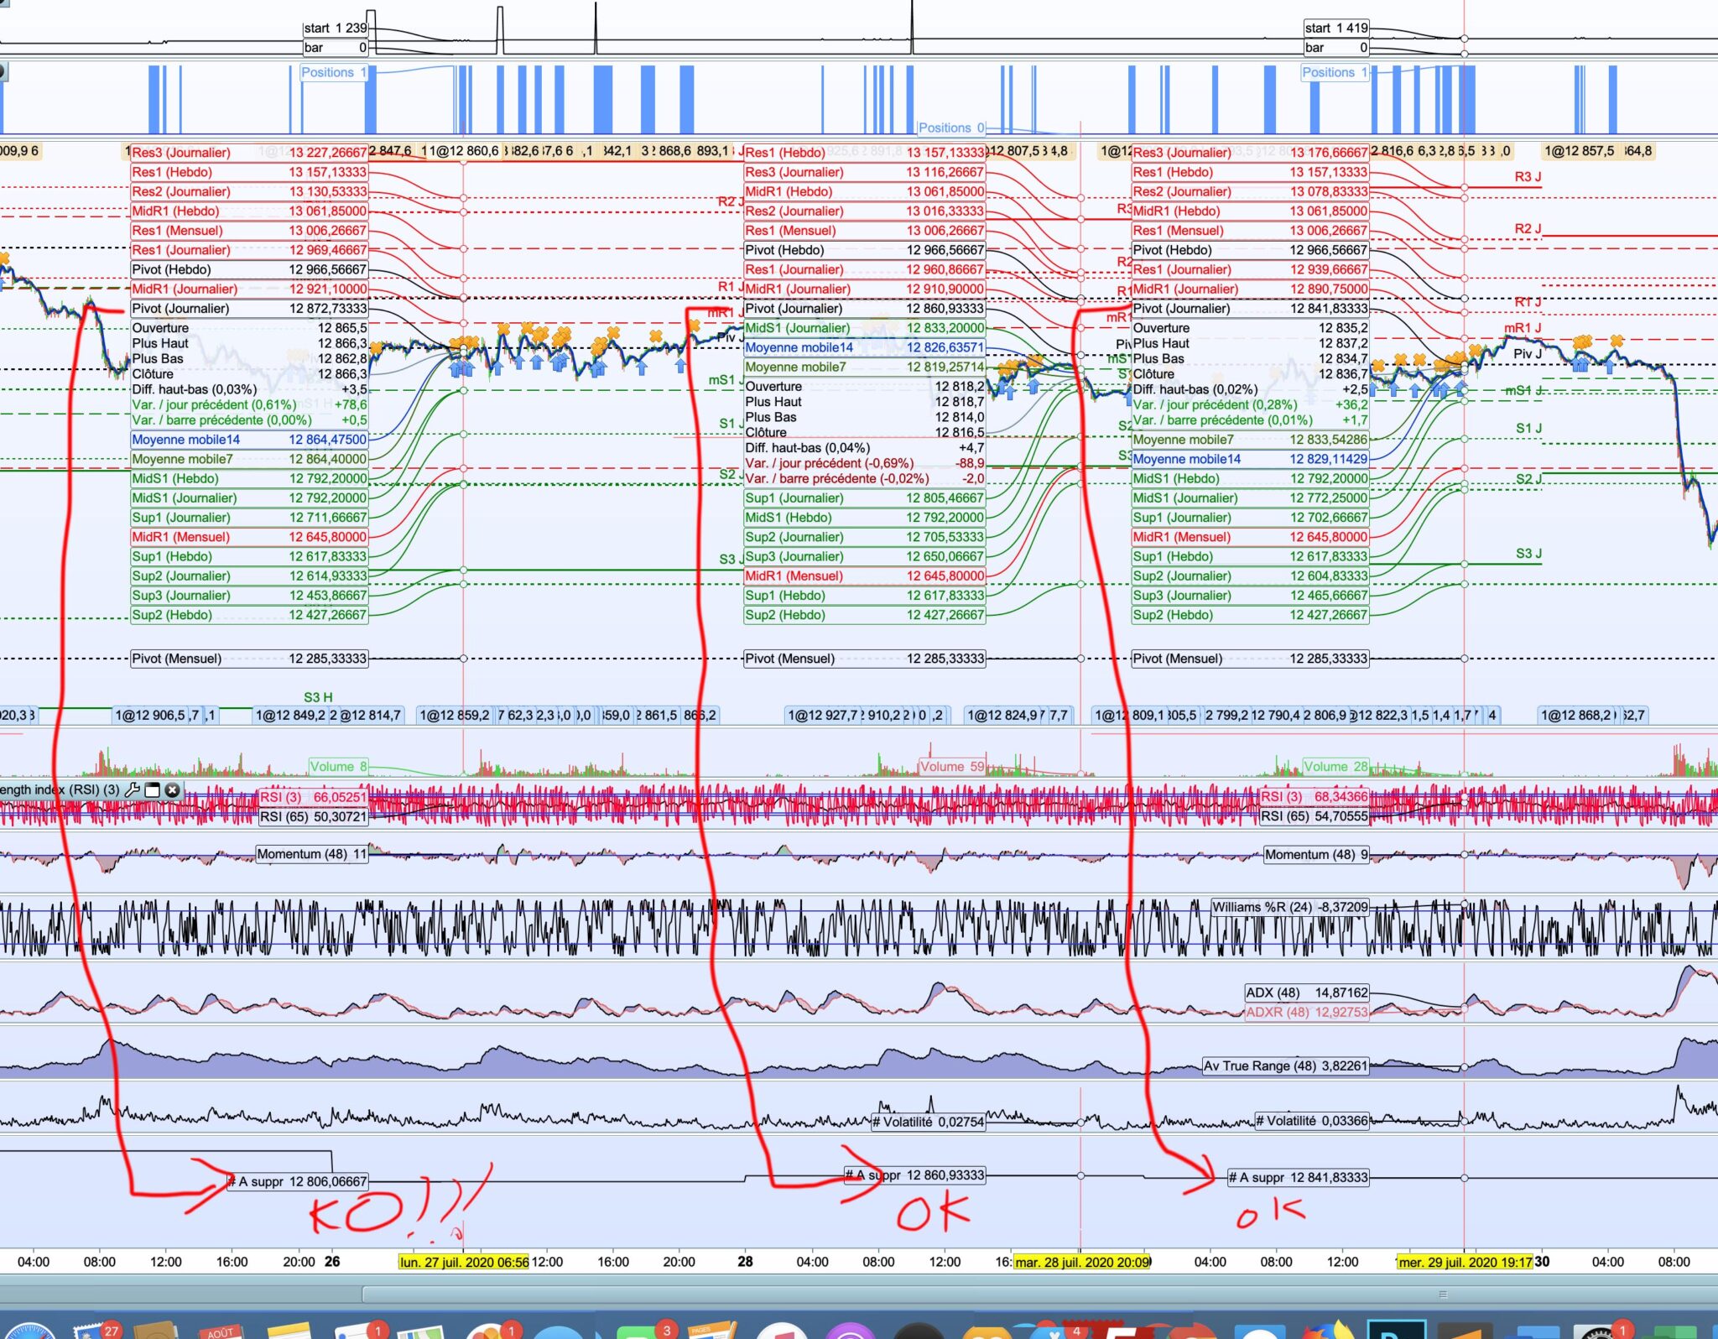Click the Williams %R (24) label

1289,907
